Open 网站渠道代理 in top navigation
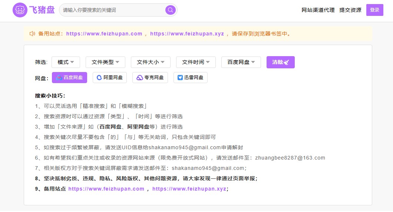 [318, 10]
